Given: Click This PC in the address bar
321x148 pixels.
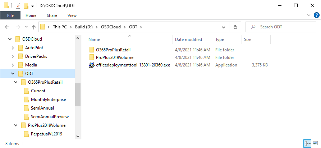Looking at the screenshot, I should pyautogui.click(x=60, y=27).
